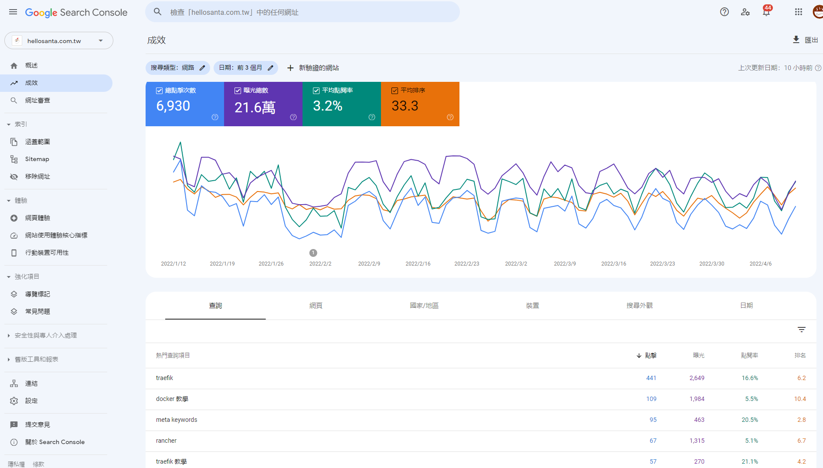Image resolution: width=823 pixels, height=468 pixels.
Task: Switch to the 搜尋外觀 tab
Action: coord(639,306)
